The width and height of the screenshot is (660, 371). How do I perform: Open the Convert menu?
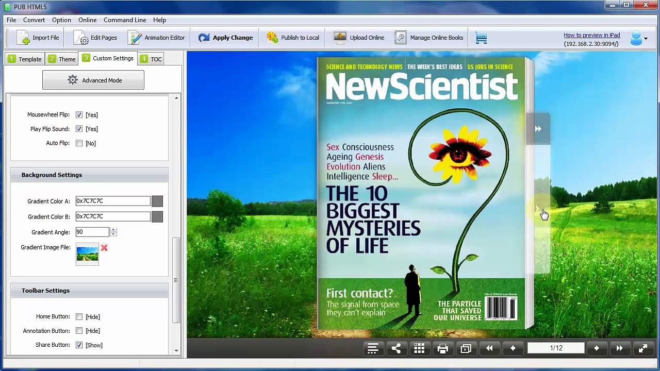[x=34, y=20]
